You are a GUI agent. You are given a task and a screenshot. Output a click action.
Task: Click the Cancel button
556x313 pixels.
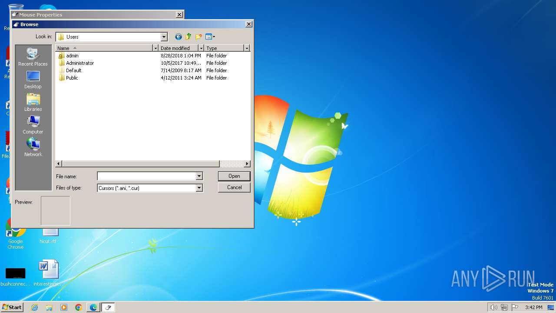[234, 187]
